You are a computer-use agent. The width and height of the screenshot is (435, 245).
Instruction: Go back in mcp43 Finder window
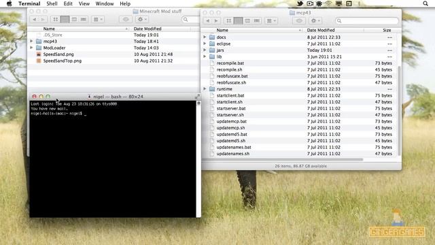coord(208,20)
